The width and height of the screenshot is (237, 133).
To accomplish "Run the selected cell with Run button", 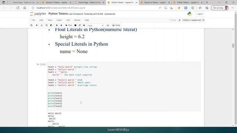I will [69, 25].
